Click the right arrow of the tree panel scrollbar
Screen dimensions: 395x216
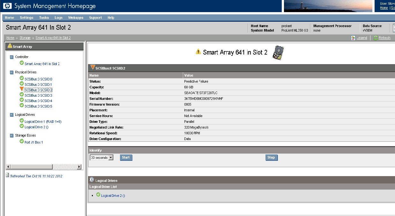79,167
